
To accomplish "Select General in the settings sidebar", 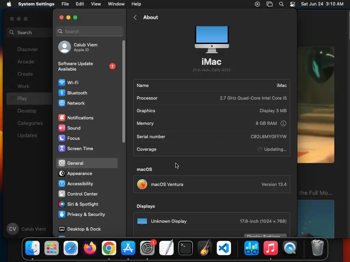I will pyautogui.click(x=87, y=163).
